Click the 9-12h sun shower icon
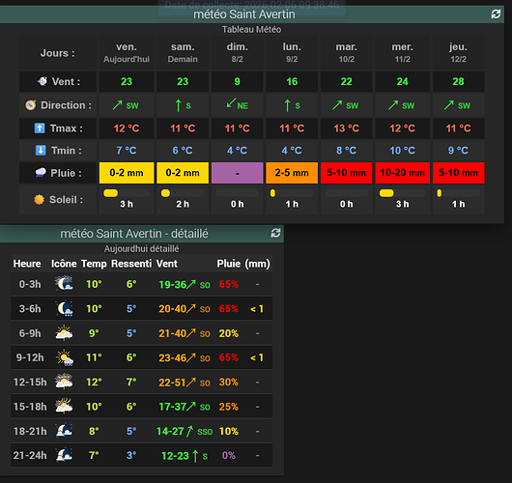Screen dimensions: 512x483 click(x=65, y=357)
